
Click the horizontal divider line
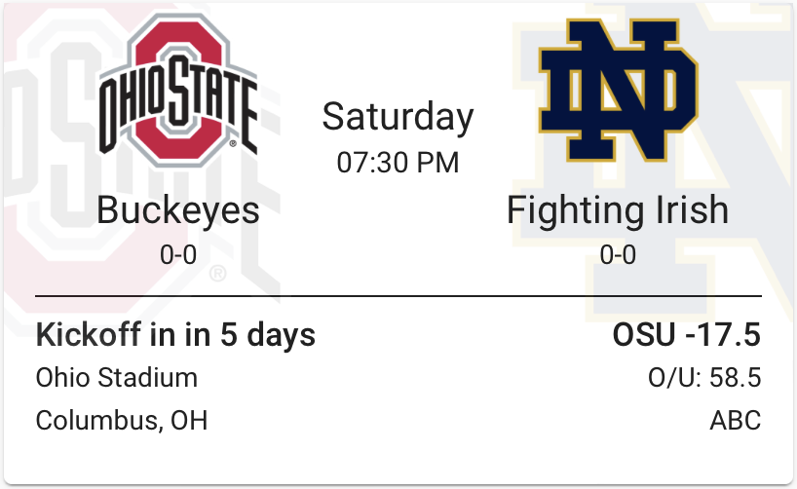click(x=398, y=295)
